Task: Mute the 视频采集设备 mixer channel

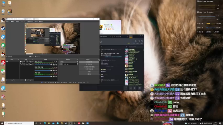Action: (54, 71)
